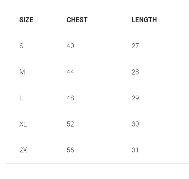Click length value 31 for size 2X
189x179 pixels.
pyautogui.click(x=135, y=150)
